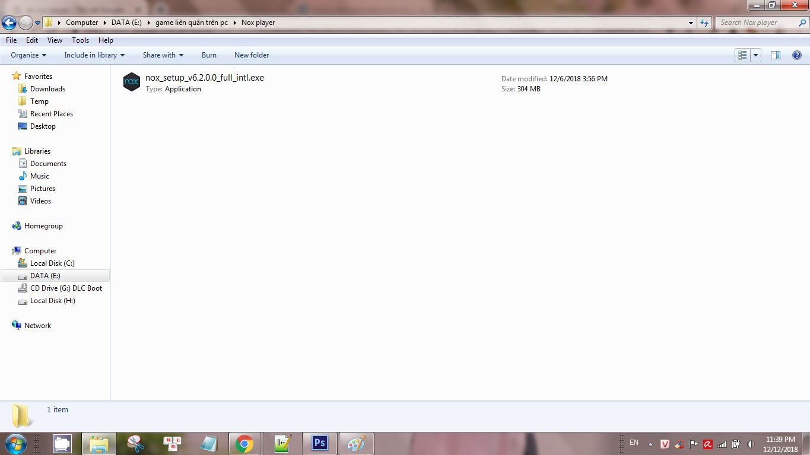Open Notepad++ from the taskbar
Image resolution: width=810 pixels, height=455 pixels.
pos(282,443)
